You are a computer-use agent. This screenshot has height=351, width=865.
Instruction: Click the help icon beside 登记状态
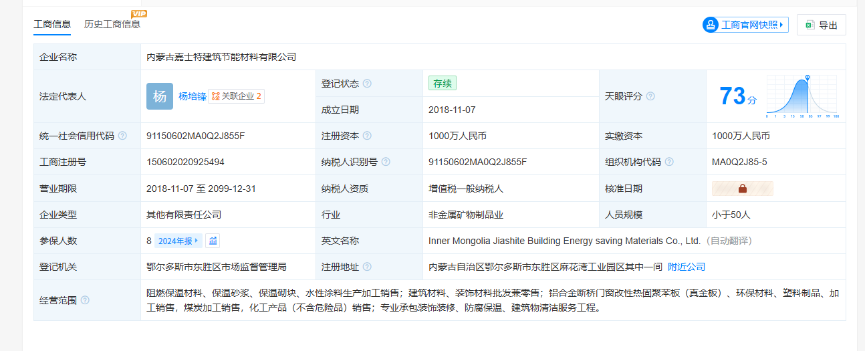click(x=367, y=84)
